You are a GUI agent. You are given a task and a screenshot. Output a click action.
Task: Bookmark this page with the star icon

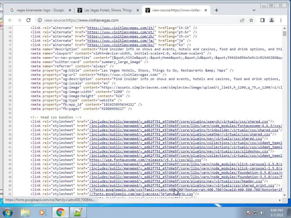click(251, 20)
